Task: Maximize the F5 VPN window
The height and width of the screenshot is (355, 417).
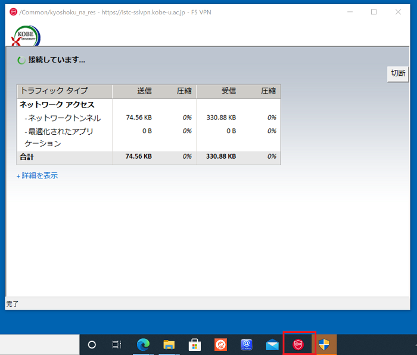Action: click(x=374, y=12)
